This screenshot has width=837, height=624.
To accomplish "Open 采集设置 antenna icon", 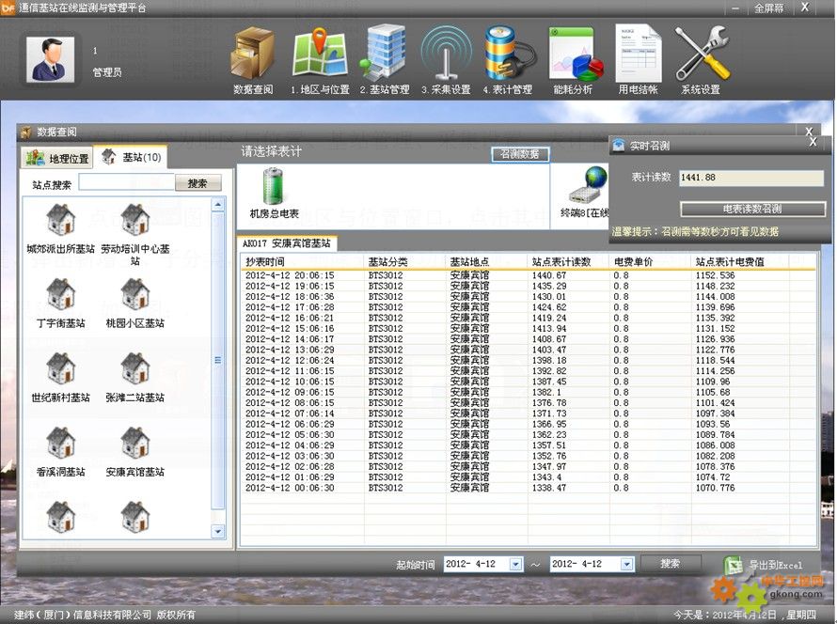I will tap(446, 55).
